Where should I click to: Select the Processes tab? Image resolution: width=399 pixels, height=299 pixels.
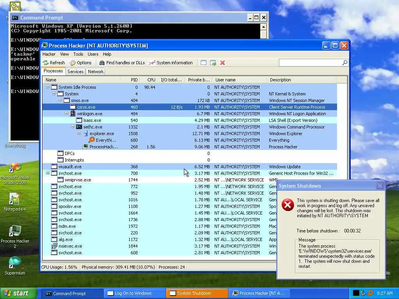click(53, 71)
